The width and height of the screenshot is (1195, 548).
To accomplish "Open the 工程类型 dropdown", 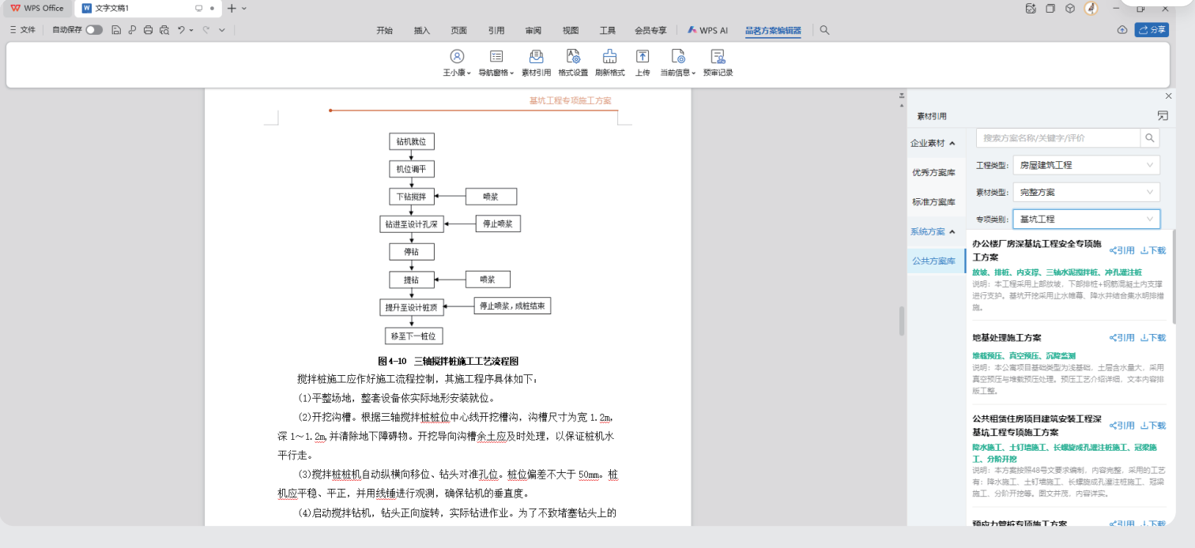I will [x=1087, y=165].
